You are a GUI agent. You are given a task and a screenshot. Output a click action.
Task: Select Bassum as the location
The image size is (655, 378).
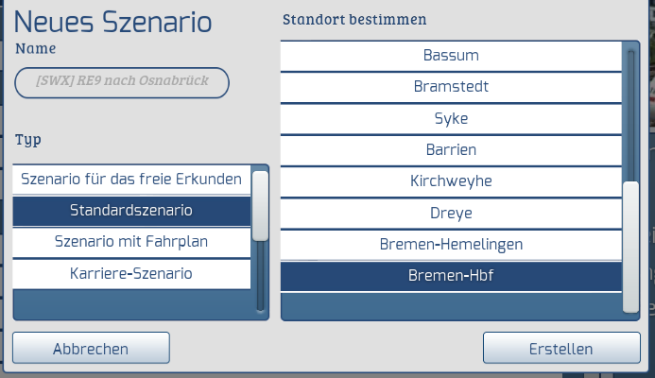[451, 56]
